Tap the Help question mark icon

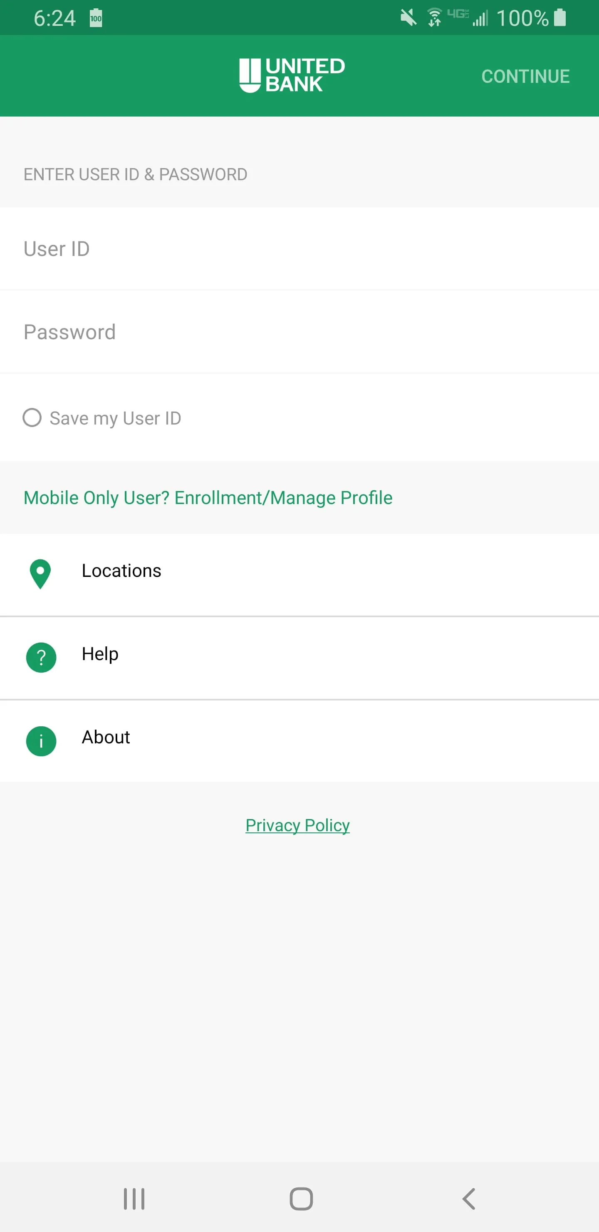pyautogui.click(x=41, y=657)
